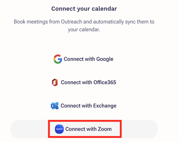Screen dimensions: 179x142
Task: Click the word Zoom in the highlighted option
Action: pos(105,129)
